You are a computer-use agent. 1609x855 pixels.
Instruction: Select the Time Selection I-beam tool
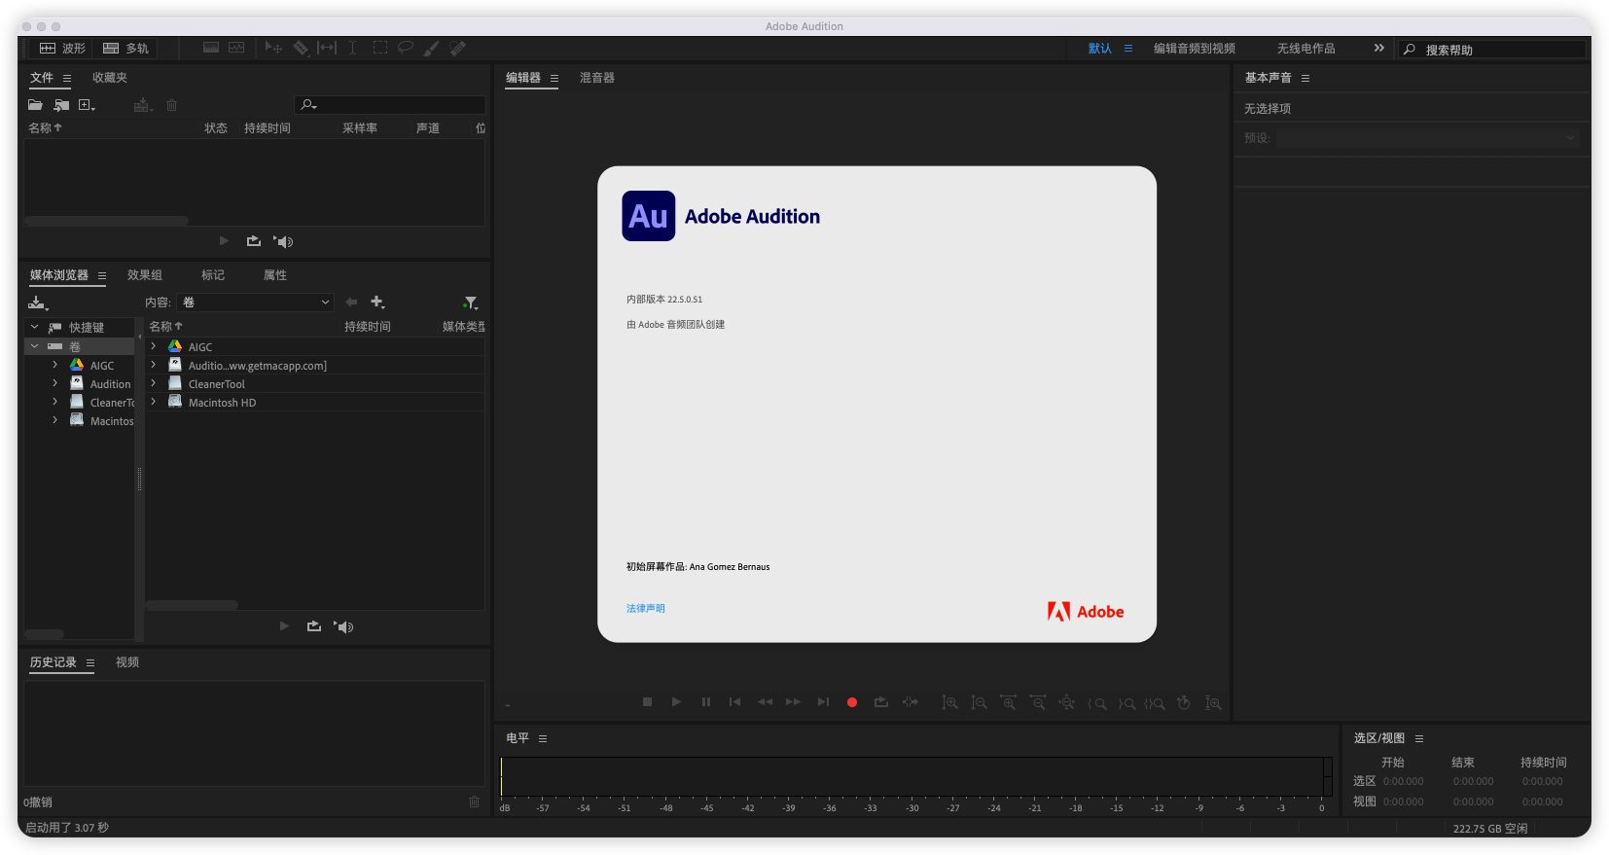tap(352, 48)
